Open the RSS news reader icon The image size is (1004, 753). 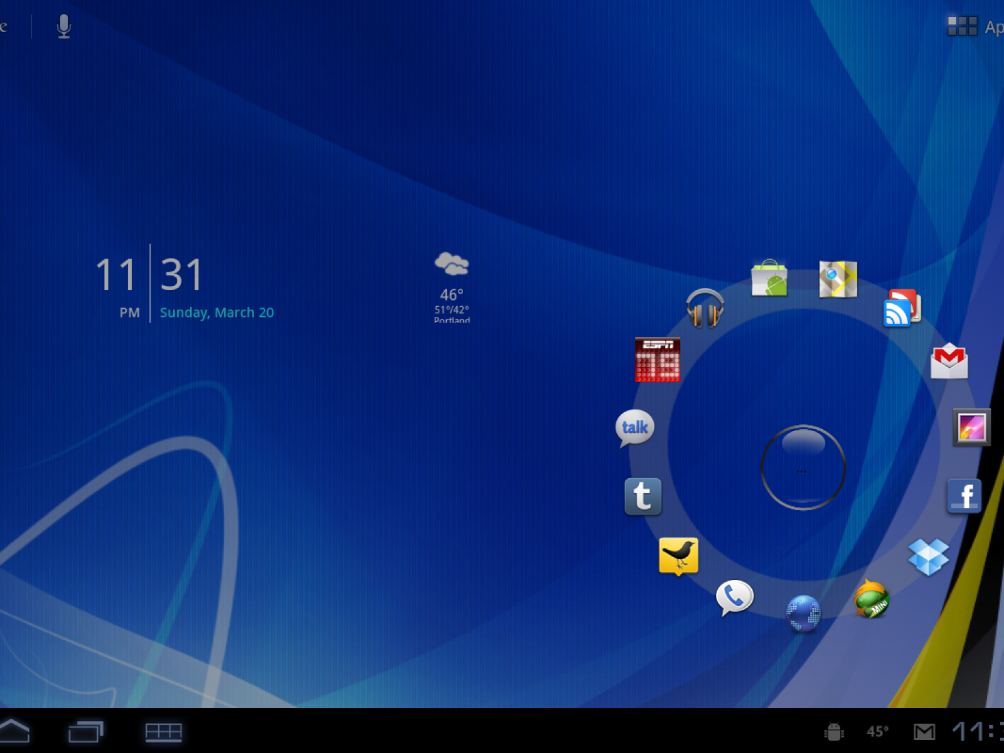[x=901, y=309]
